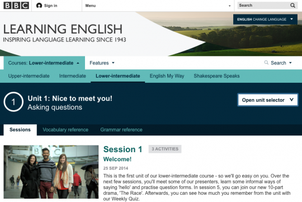Viewport: 302px width, 202px height.
Task: Click into the top Search field
Action: click(267, 6)
